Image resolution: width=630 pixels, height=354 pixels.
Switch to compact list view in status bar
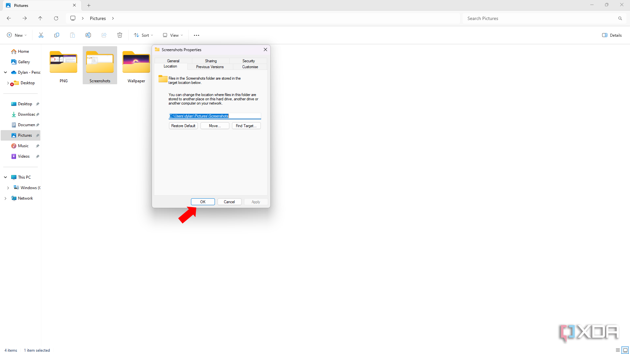pyautogui.click(x=618, y=350)
